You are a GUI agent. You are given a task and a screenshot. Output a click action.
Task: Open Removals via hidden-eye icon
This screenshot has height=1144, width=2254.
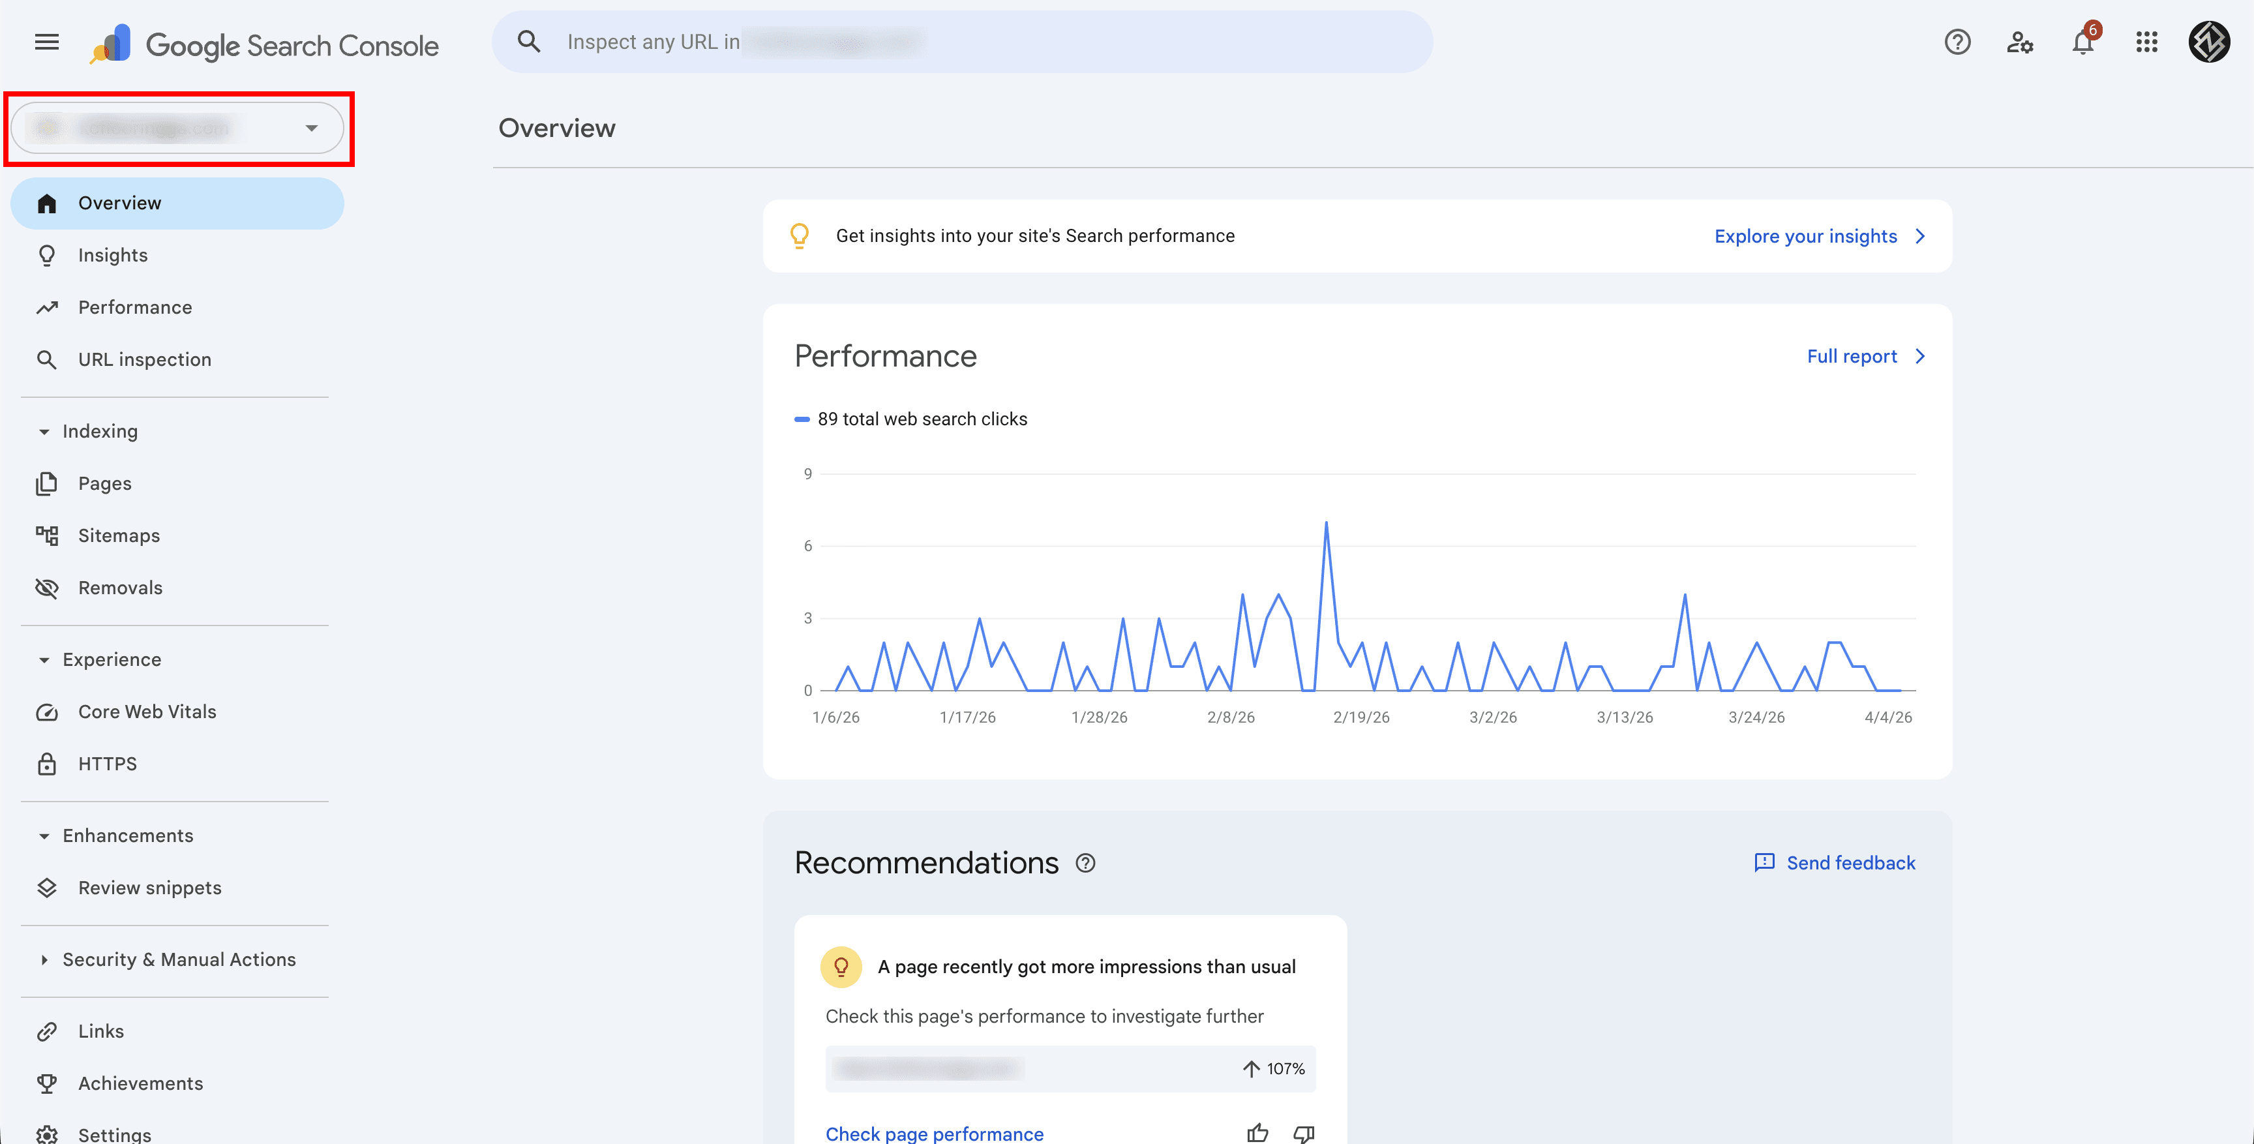[x=47, y=587]
